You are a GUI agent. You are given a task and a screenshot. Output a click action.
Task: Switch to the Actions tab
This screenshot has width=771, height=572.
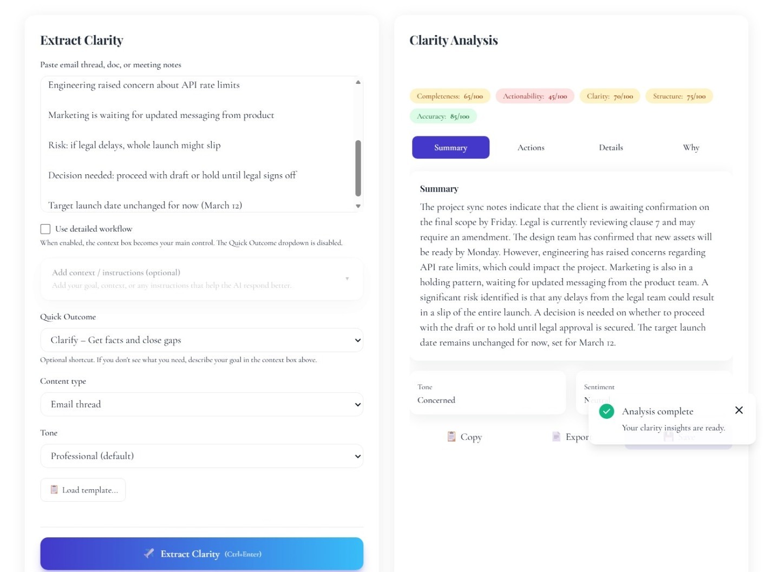click(531, 147)
